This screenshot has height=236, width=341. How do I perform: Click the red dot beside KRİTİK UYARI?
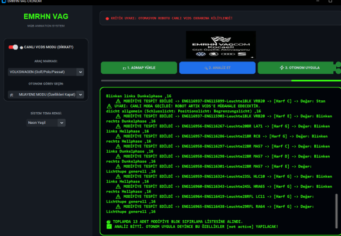[107, 19]
